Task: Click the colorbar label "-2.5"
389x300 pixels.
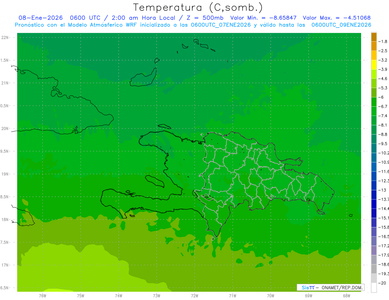Action: click(x=383, y=51)
